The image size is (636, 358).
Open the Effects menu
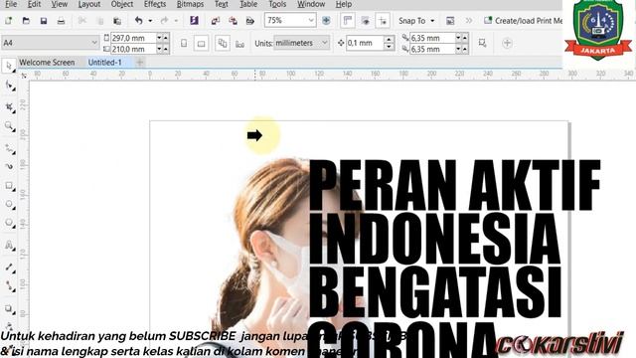click(x=155, y=4)
